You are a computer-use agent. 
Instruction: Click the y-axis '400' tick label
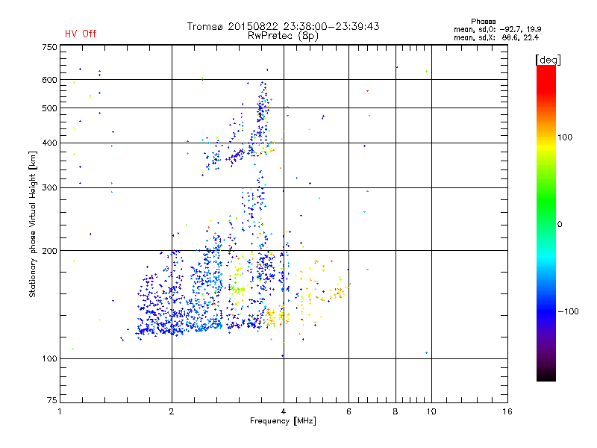click(x=49, y=143)
